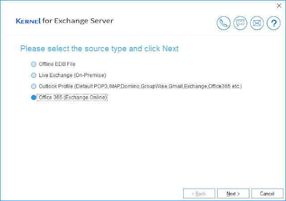Select the Outlook Profile radio button
This screenshot has width=286, height=201.
[34, 86]
